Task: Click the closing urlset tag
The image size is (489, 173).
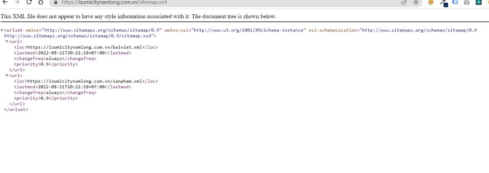Action: [x=16, y=110]
